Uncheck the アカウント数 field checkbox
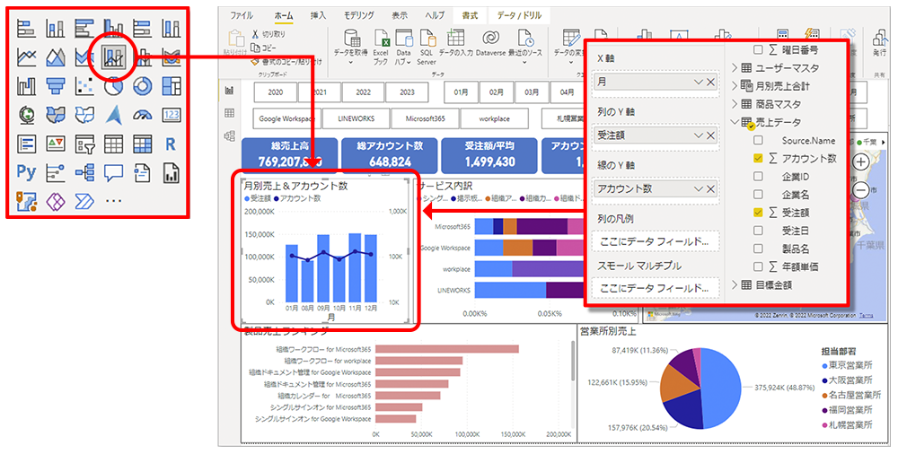 click(758, 159)
